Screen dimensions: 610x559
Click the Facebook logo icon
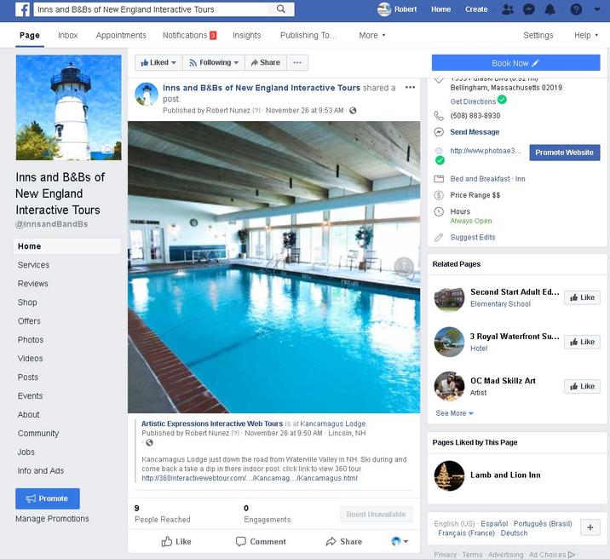click(22, 9)
